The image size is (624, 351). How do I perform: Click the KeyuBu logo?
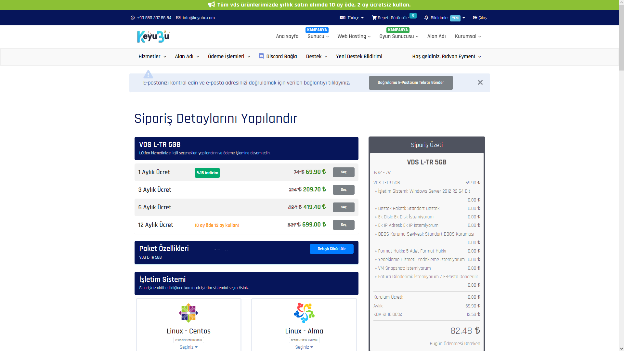[x=153, y=36]
